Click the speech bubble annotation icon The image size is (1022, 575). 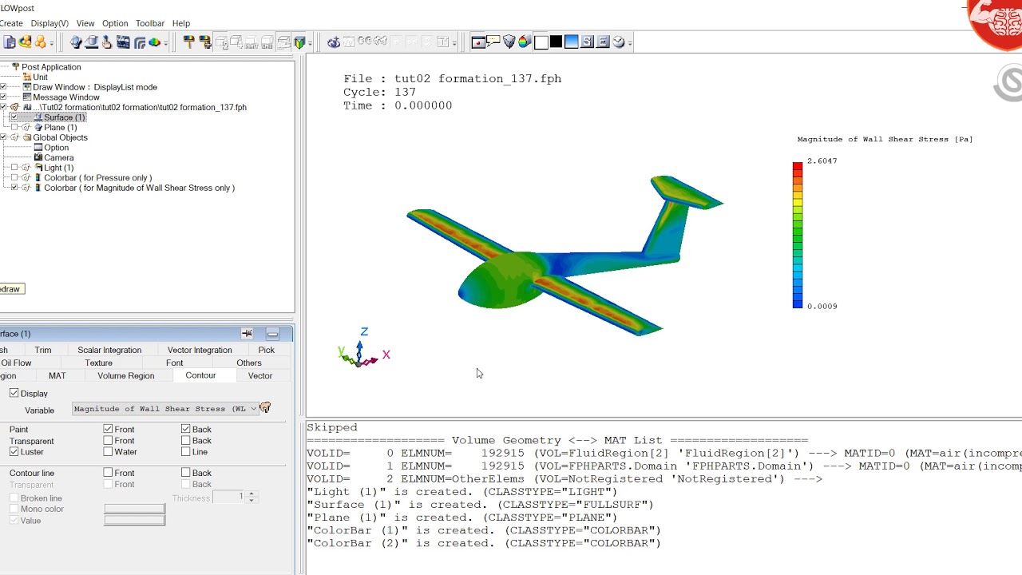[493, 42]
